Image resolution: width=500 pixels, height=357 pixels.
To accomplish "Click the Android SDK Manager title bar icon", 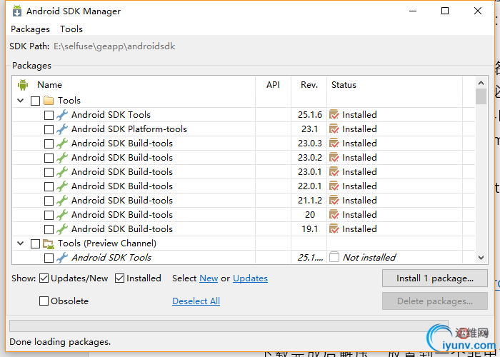I will (x=17, y=11).
